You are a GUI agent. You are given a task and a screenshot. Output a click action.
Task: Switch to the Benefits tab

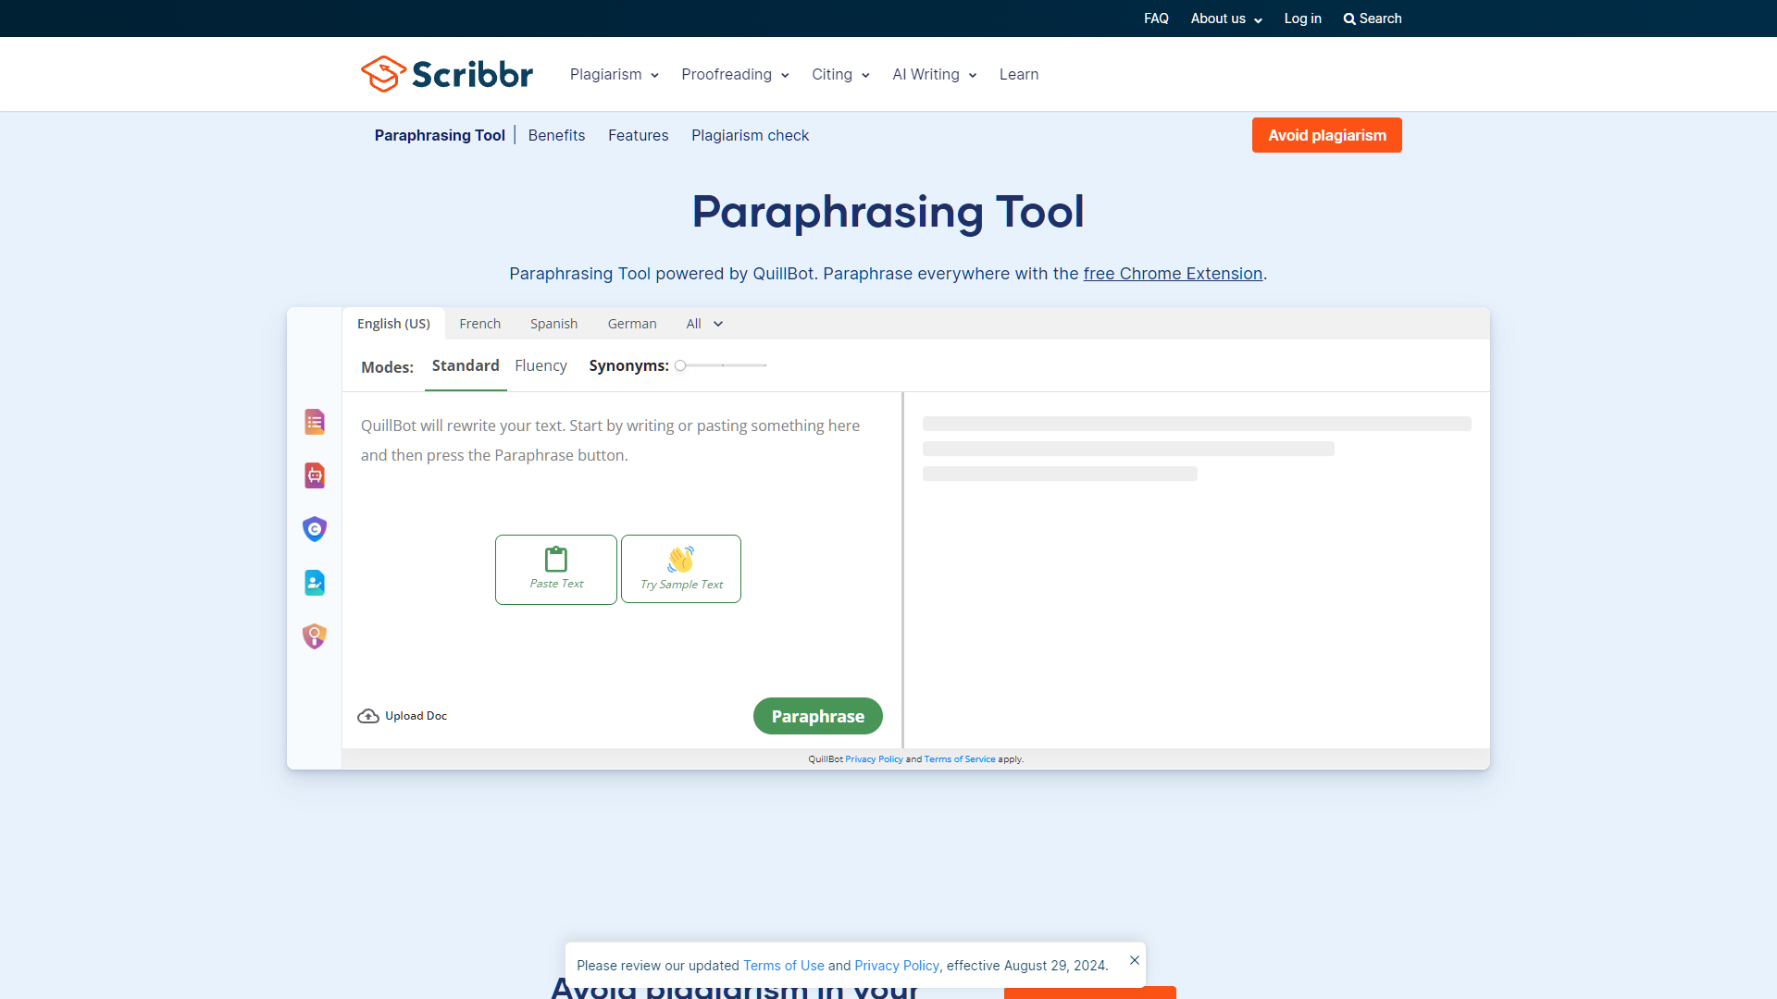(556, 135)
